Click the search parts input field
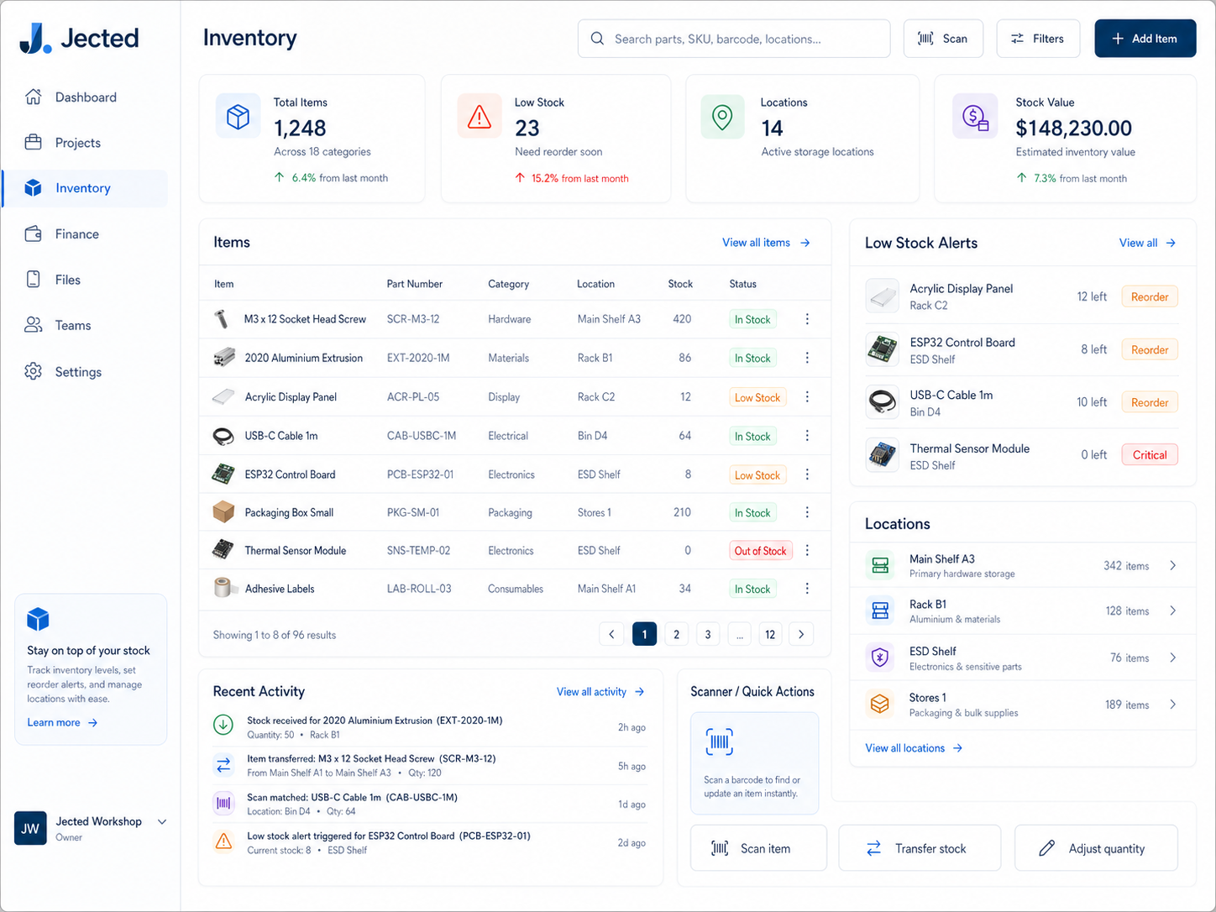Image resolution: width=1216 pixels, height=912 pixels. click(x=739, y=38)
